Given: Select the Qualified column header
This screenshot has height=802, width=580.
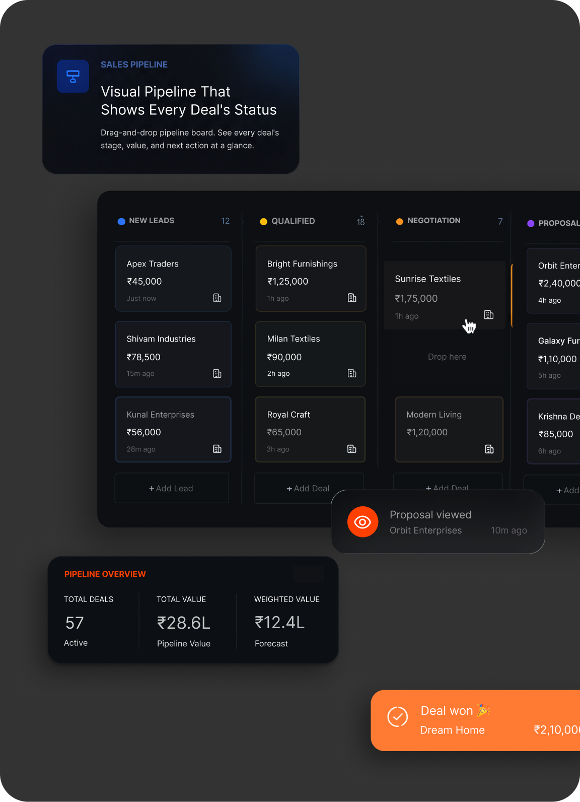Looking at the screenshot, I should coord(312,221).
